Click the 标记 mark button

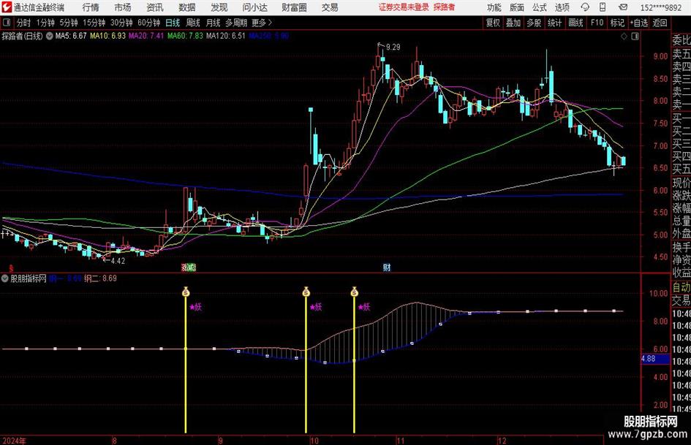tap(617, 23)
